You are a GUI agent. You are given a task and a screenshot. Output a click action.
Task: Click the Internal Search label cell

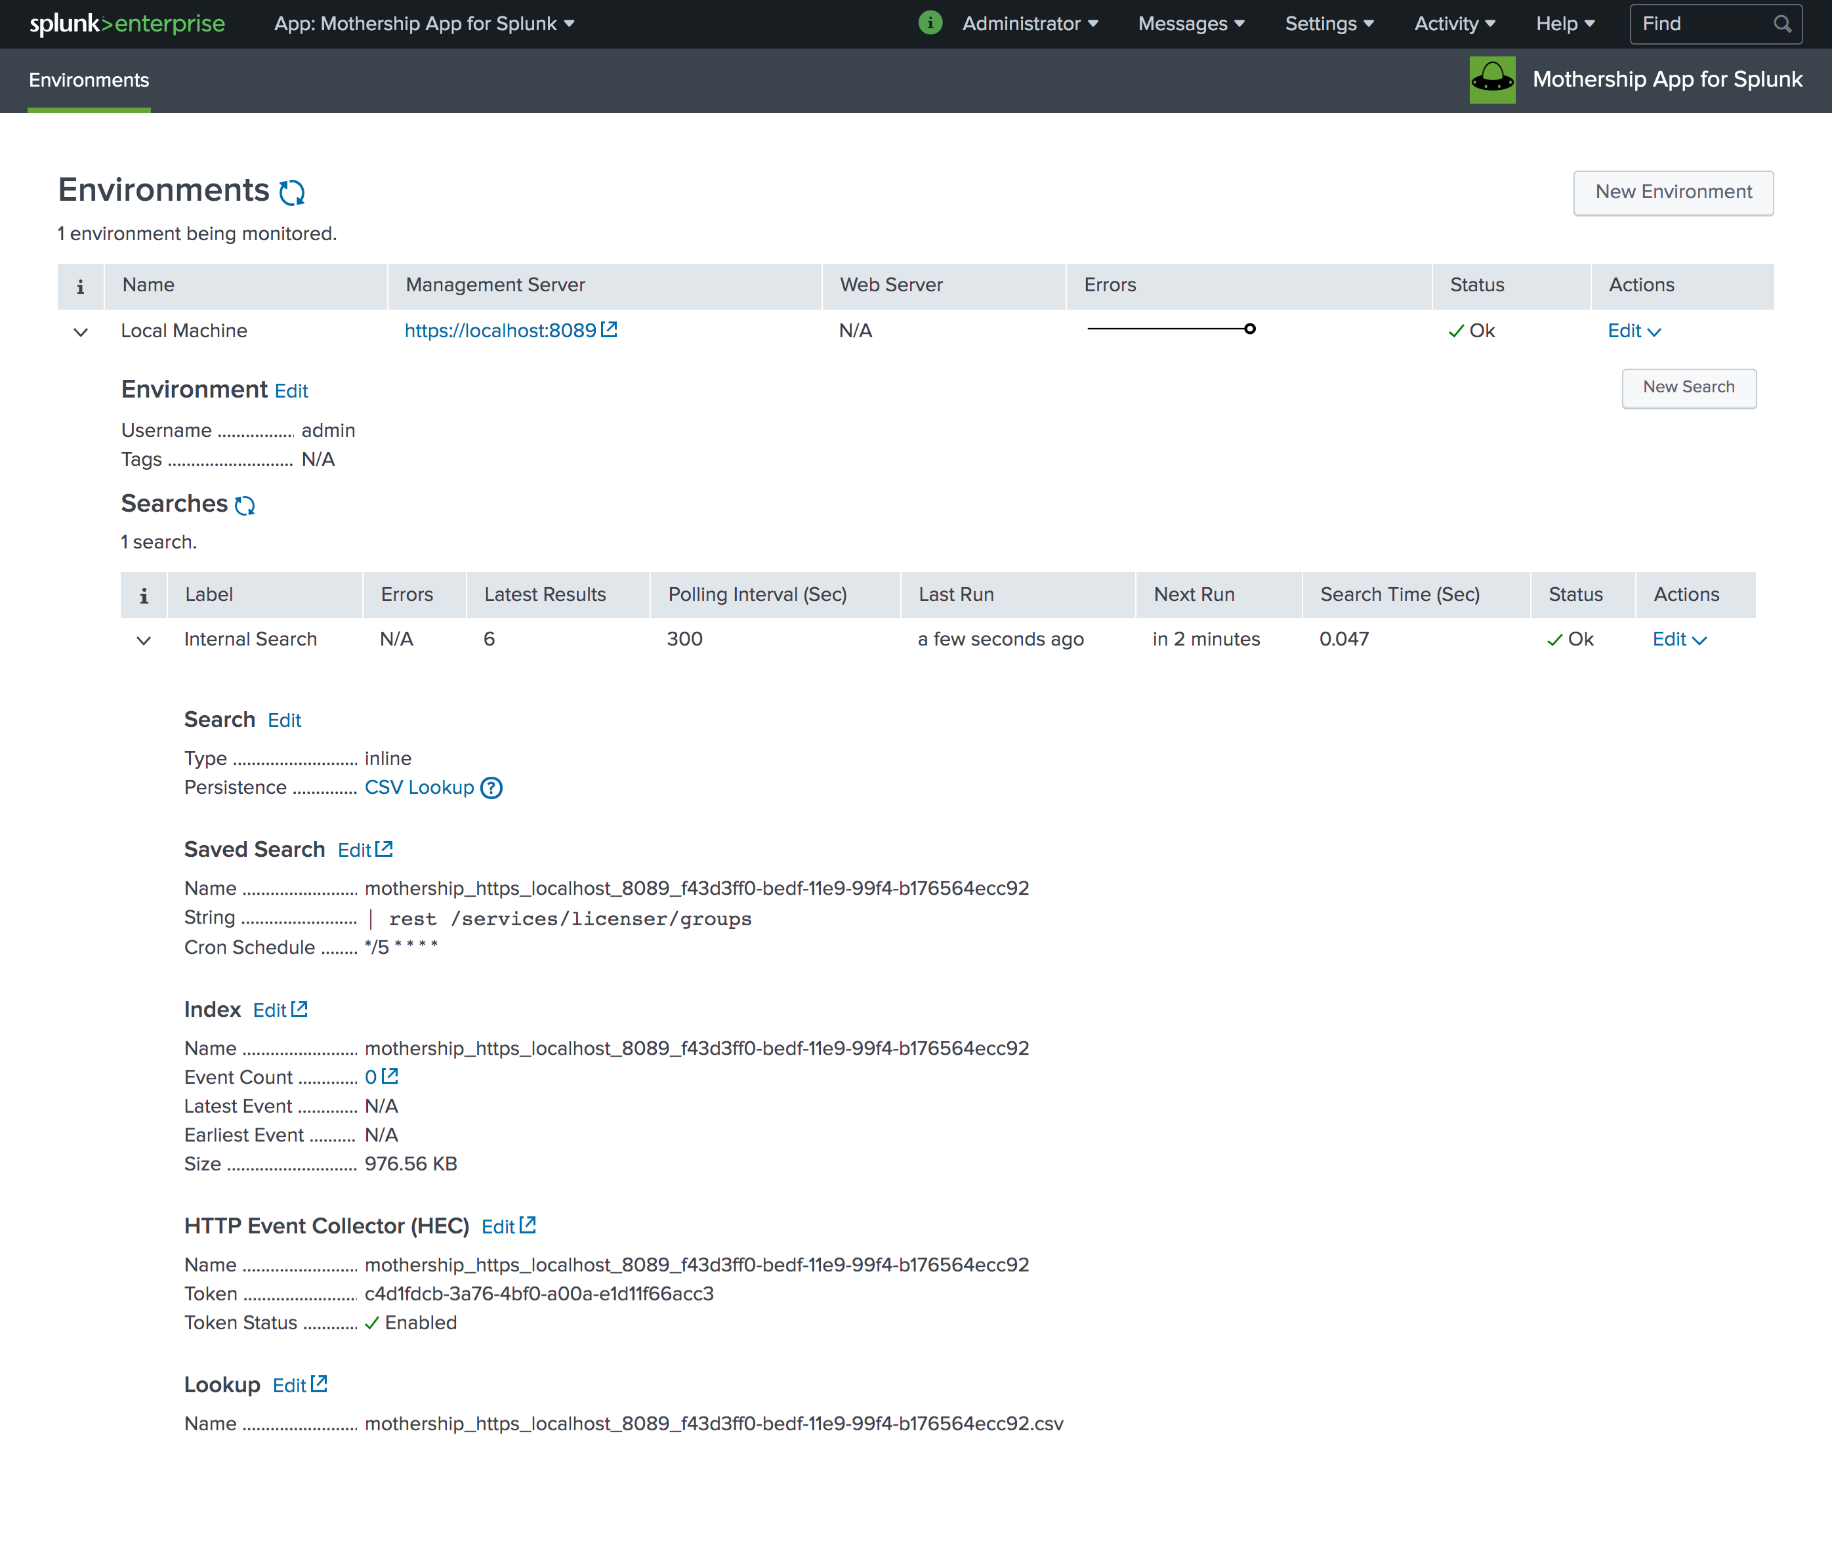click(x=250, y=639)
